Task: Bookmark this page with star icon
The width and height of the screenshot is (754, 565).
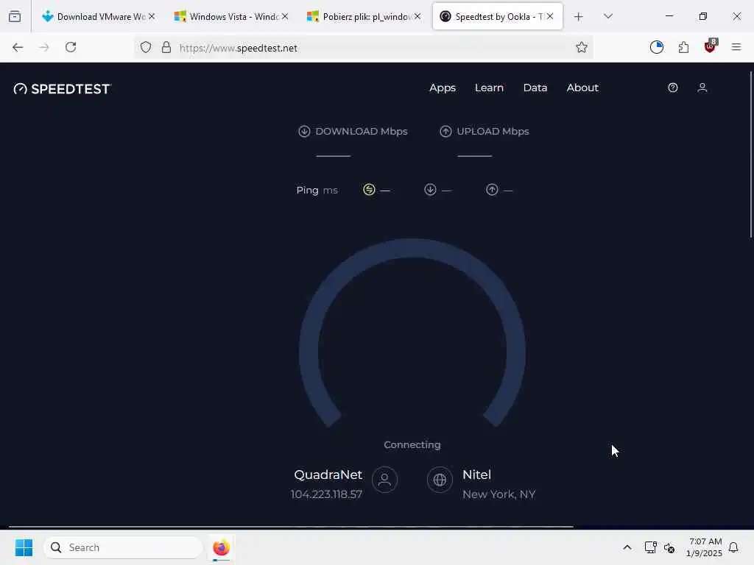Action: pos(582,47)
